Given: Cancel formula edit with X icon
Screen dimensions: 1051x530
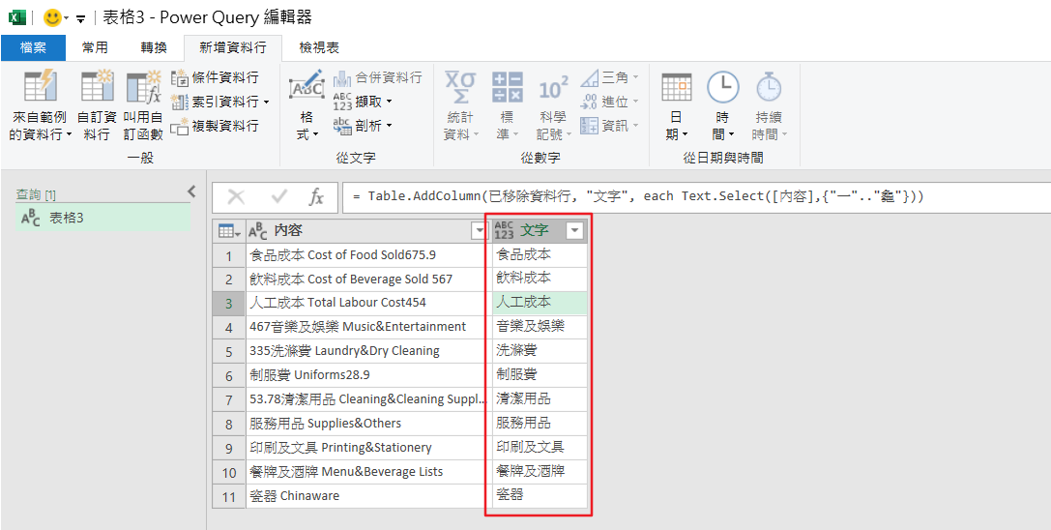Looking at the screenshot, I should [236, 196].
